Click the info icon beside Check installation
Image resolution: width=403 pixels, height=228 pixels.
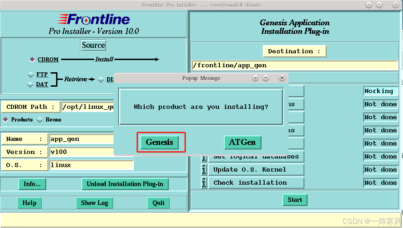pos(204,183)
